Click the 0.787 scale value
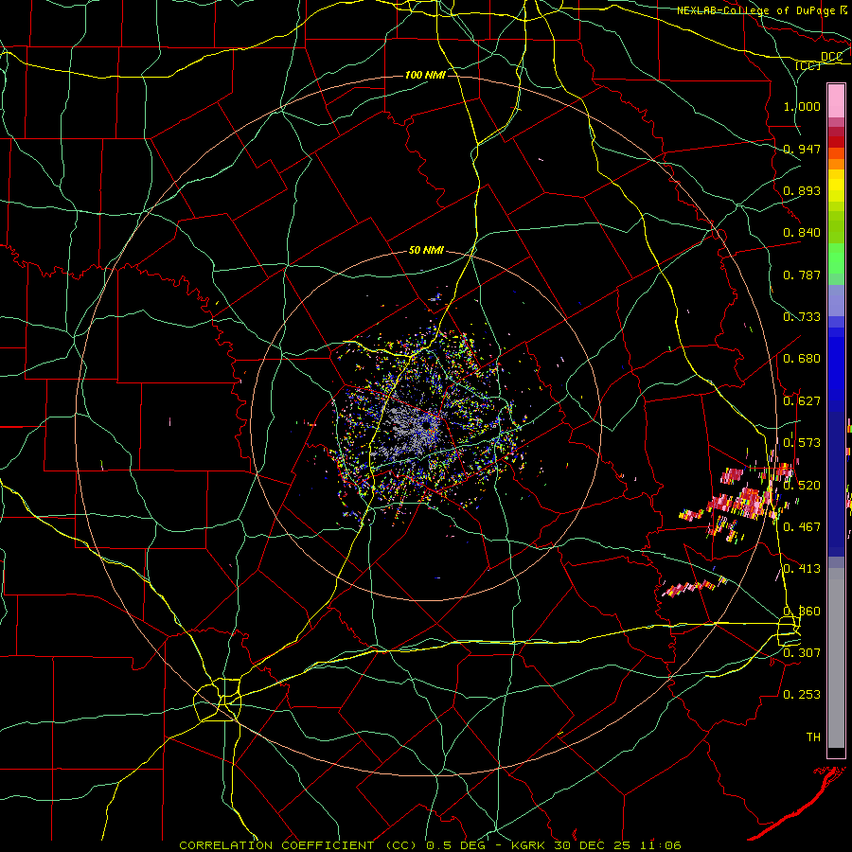Image resolution: width=852 pixels, height=852 pixels. tap(802, 275)
